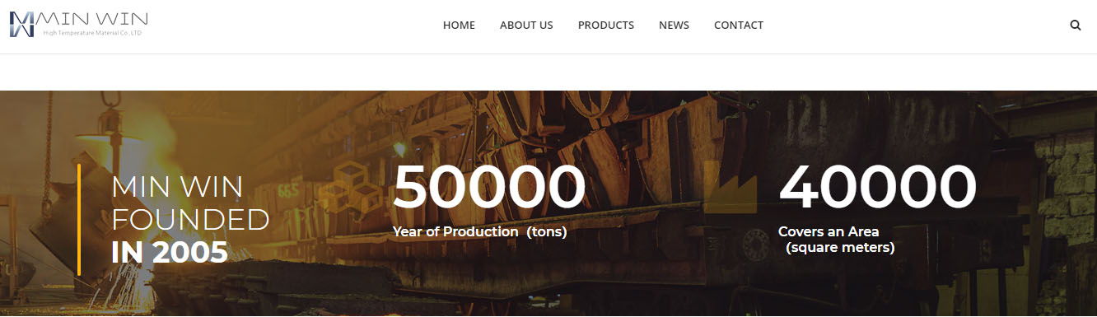Click the Year of Production (tons) label
The width and height of the screenshot is (1097, 317).
pyautogui.click(x=480, y=232)
